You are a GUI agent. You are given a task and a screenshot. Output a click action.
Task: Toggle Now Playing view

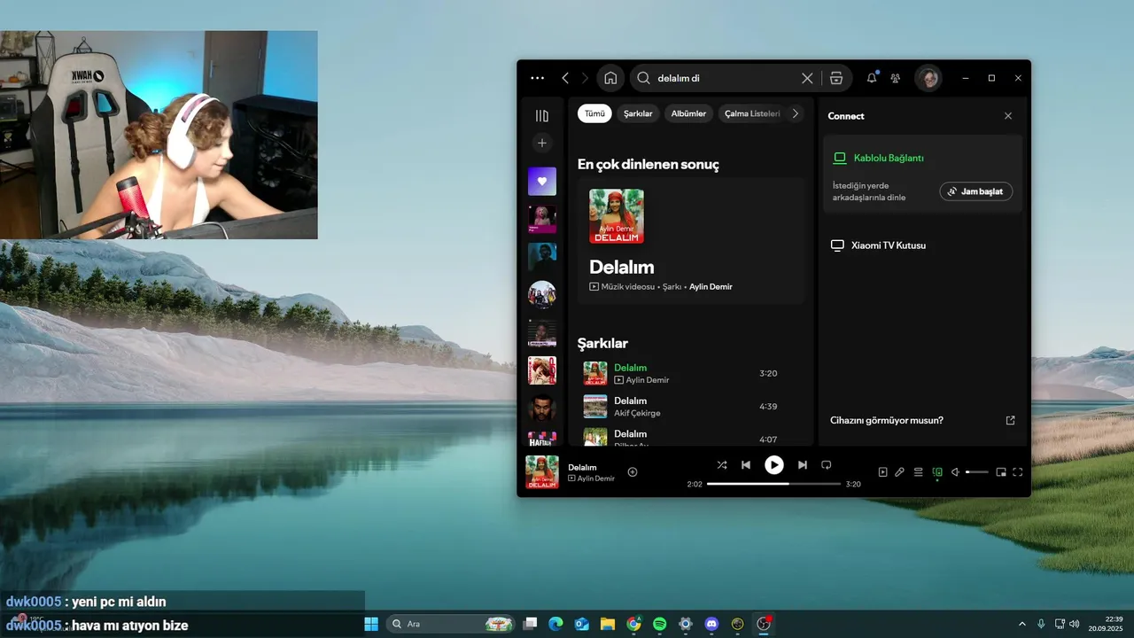click(x=882, y=472)
